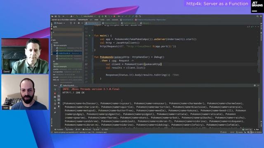The height and width of the screenshot is (148, 264).
Task: Open the Problems tool window button
Action: 59,129
